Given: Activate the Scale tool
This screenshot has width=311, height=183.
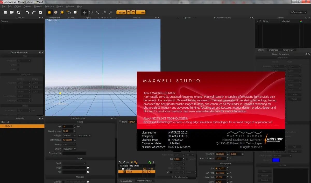Looking at the screenshot, I should pyautogui.click(x=97, y=12).
